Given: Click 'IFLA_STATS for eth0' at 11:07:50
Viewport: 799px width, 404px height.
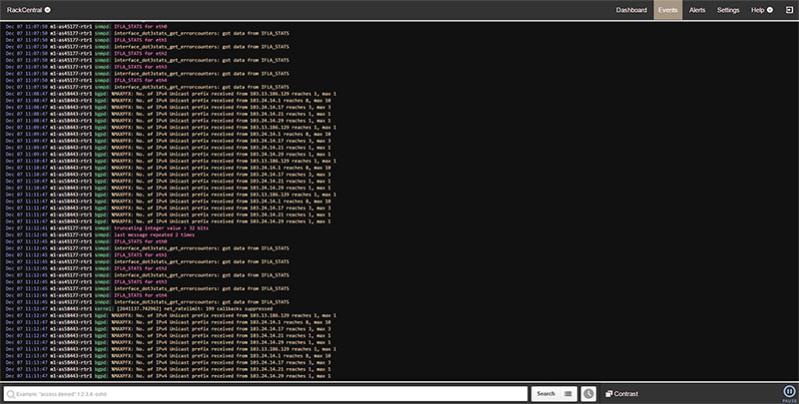Looking at the screenshot, I should coord(140,27).
